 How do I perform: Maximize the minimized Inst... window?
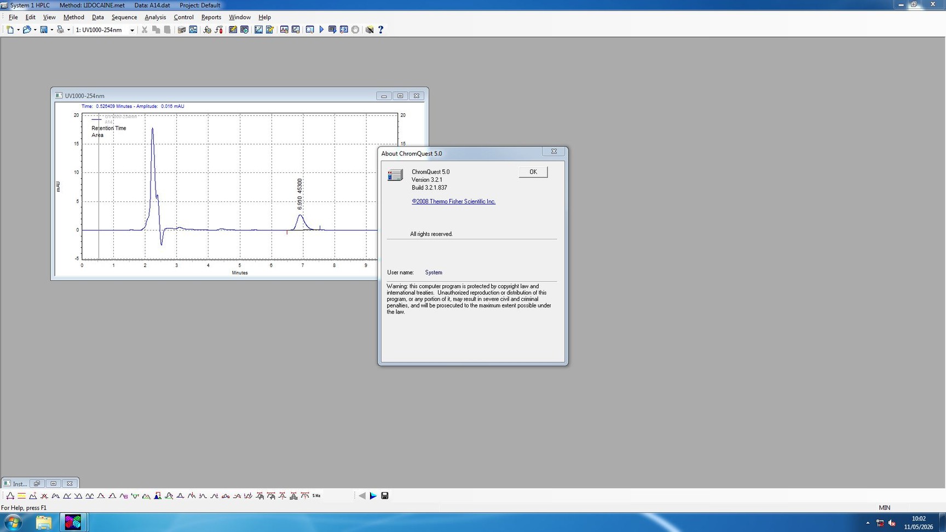[53, 483]
